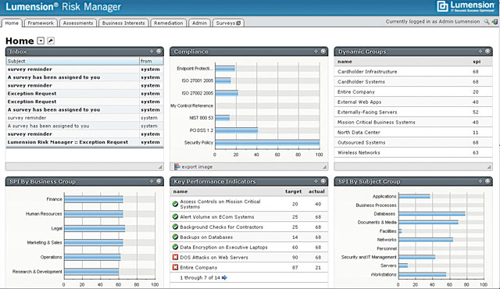Click the search magnifier icon in header
This screenshot has height=289, width=500.
487,22
